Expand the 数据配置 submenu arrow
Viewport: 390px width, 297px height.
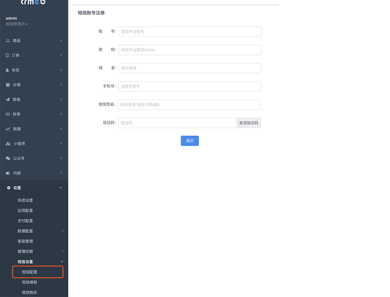[62, 231]
